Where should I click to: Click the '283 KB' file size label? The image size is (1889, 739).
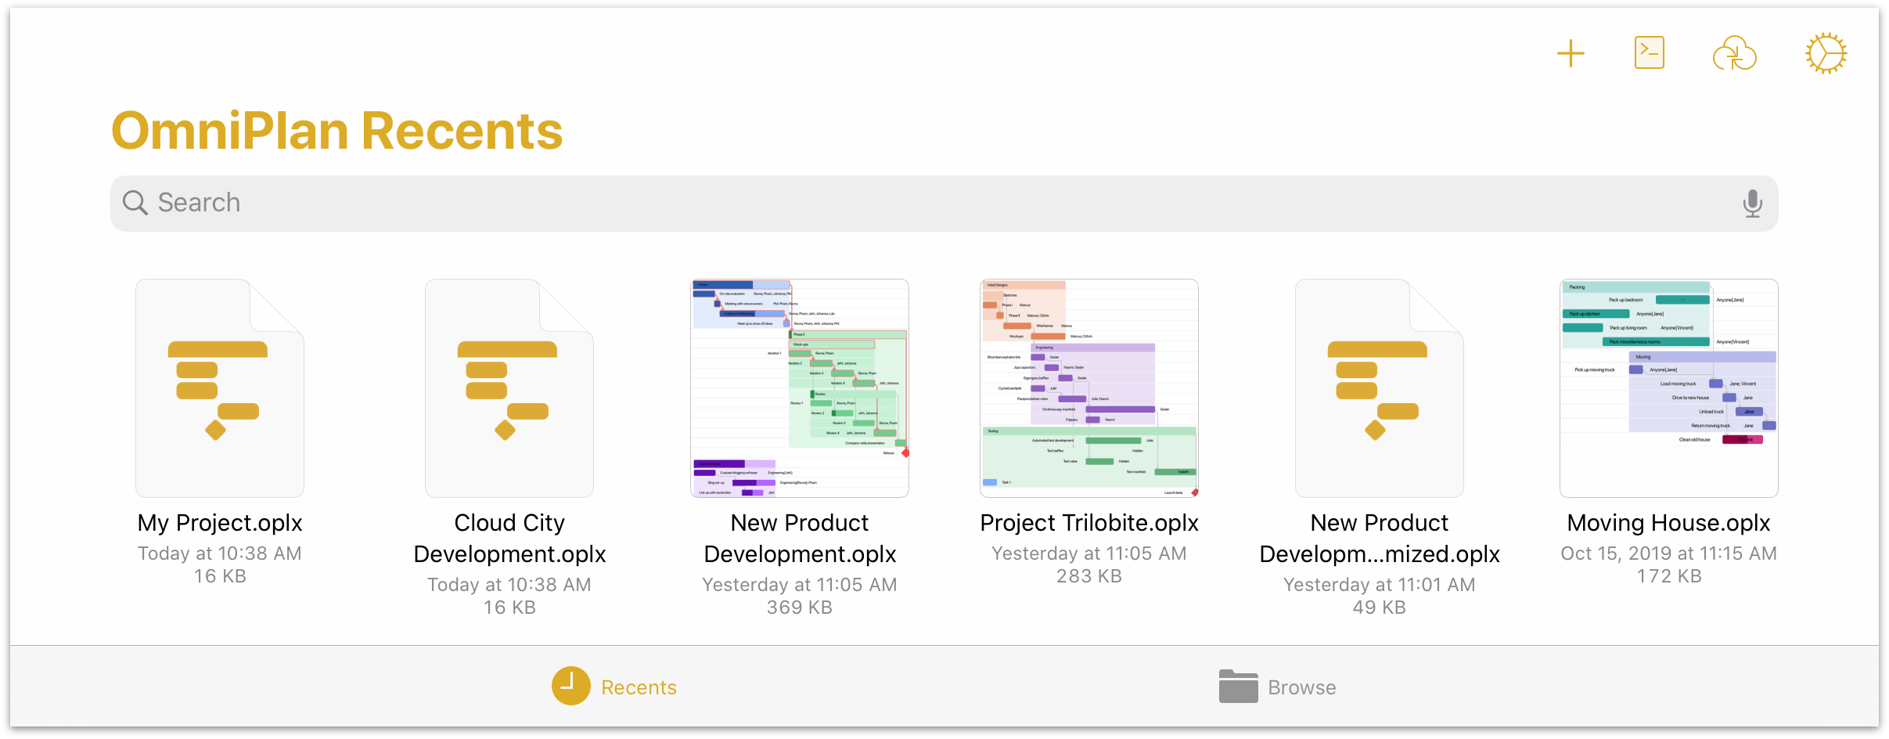point(1089,576)
